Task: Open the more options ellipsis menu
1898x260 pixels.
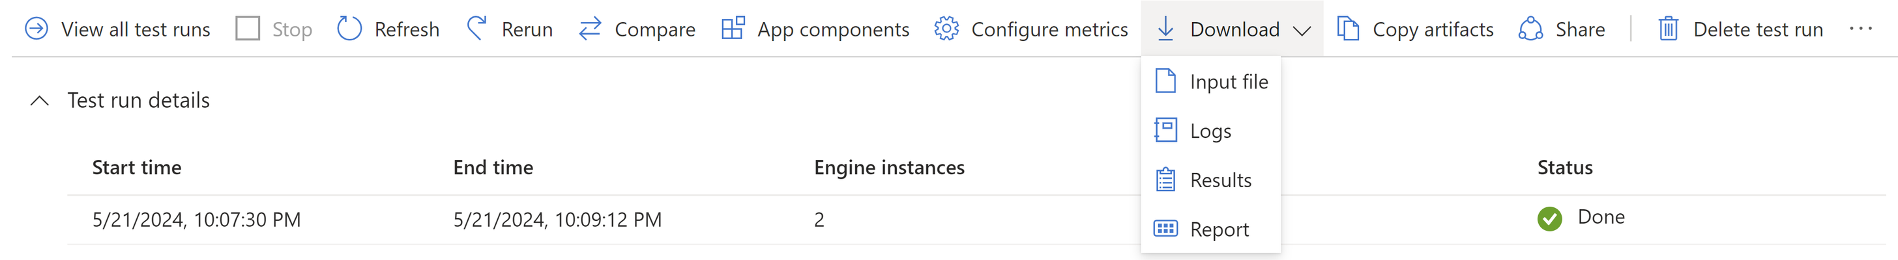Action: [1860, 29]
